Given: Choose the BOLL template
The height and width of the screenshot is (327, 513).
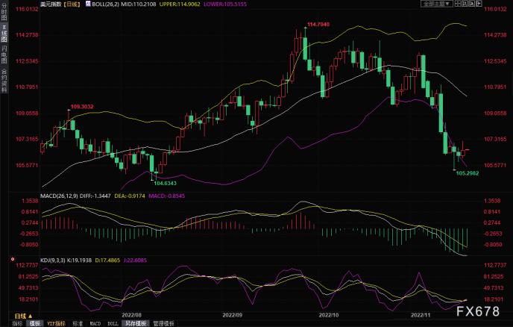Looking at the screenshot, I should click(113, 323).
